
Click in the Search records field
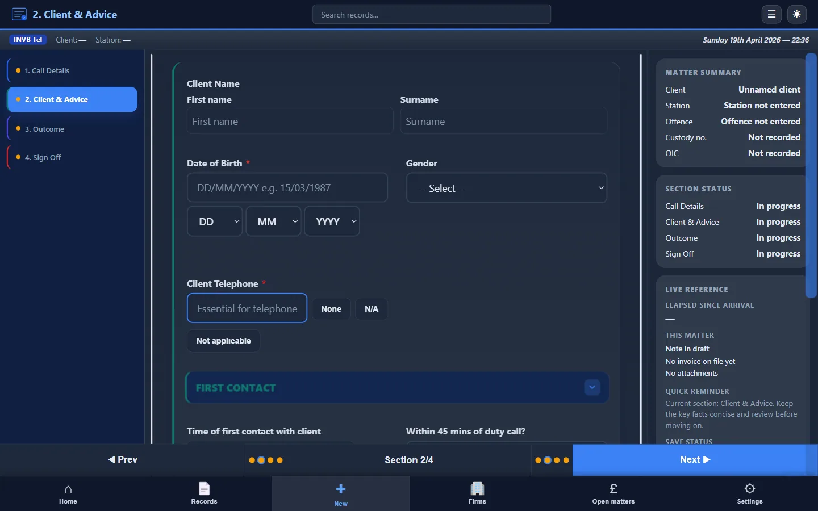pyautogui.click(x=432, y=14)
